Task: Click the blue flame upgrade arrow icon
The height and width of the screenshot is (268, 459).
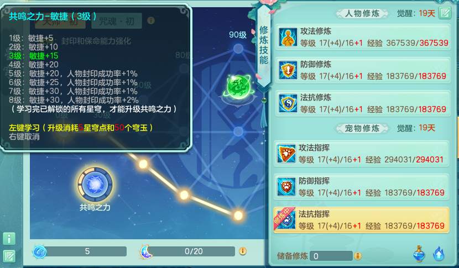Action: point(439,254)
